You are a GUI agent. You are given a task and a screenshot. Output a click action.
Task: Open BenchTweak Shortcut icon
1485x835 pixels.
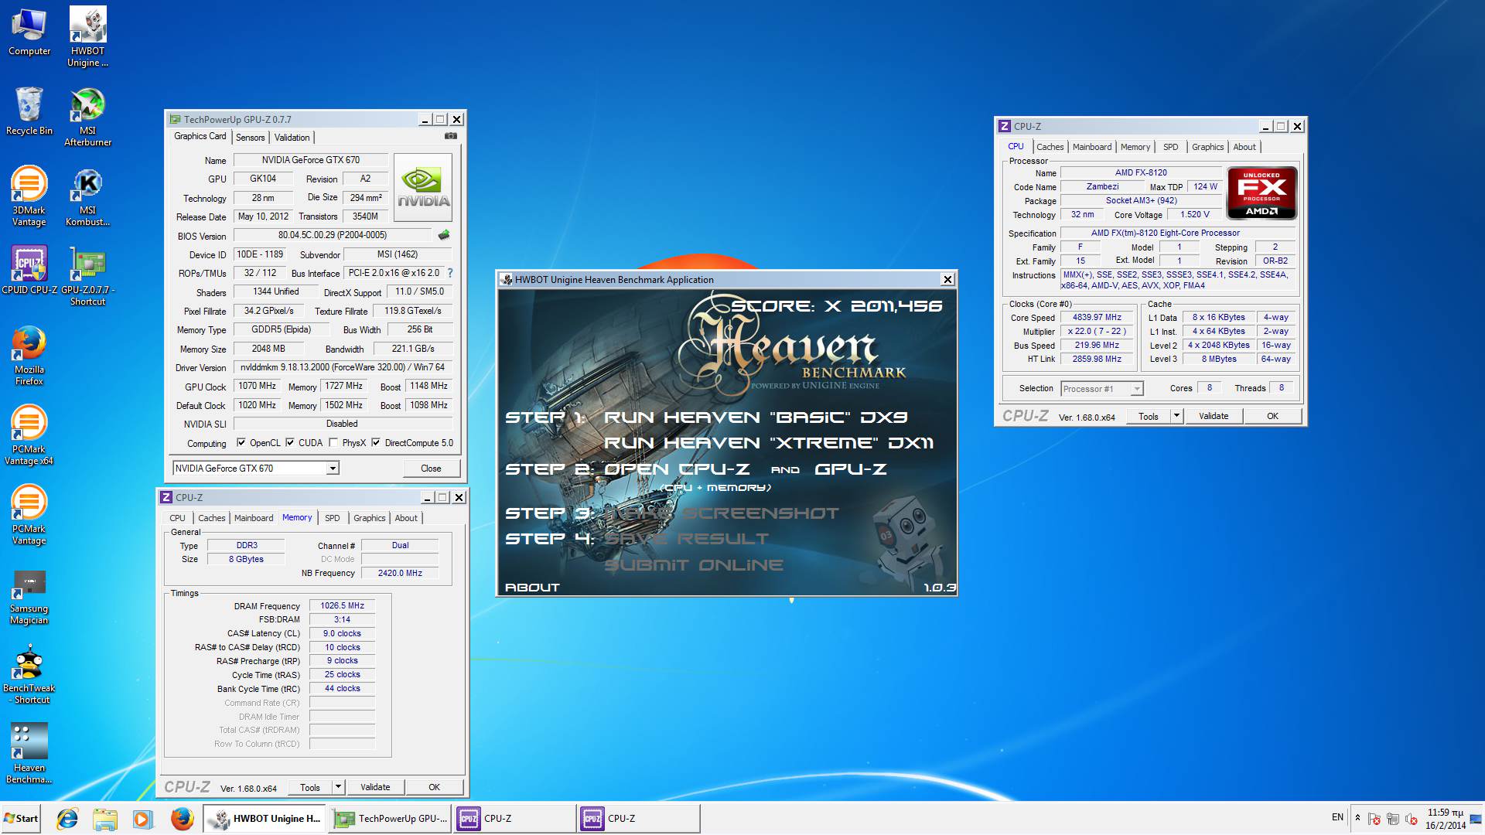(x=29, y=674)
